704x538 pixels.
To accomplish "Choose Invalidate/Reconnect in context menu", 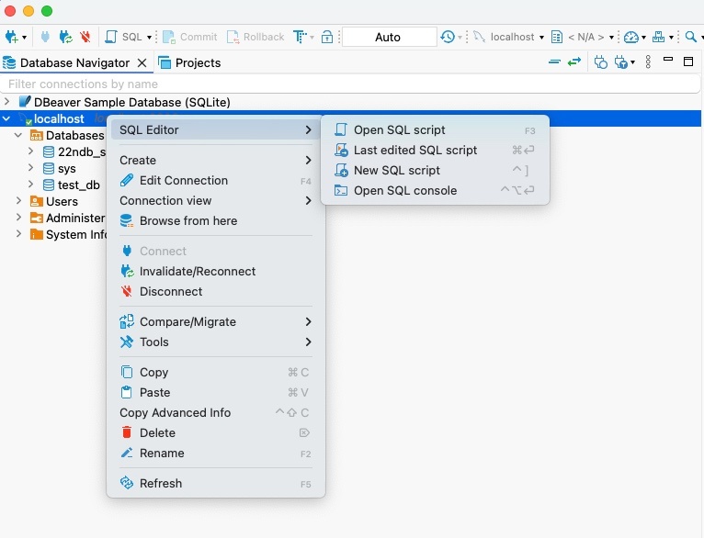I will coord(216,271).
